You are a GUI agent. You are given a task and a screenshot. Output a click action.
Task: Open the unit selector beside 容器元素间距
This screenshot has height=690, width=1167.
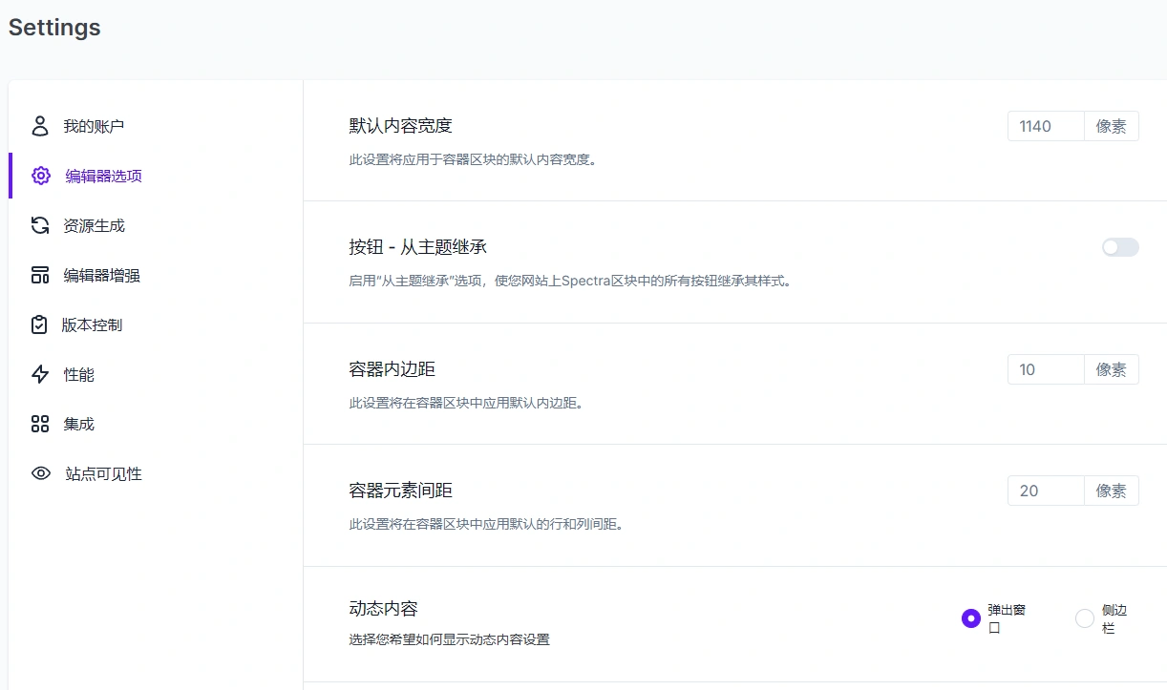[1111, 491]
